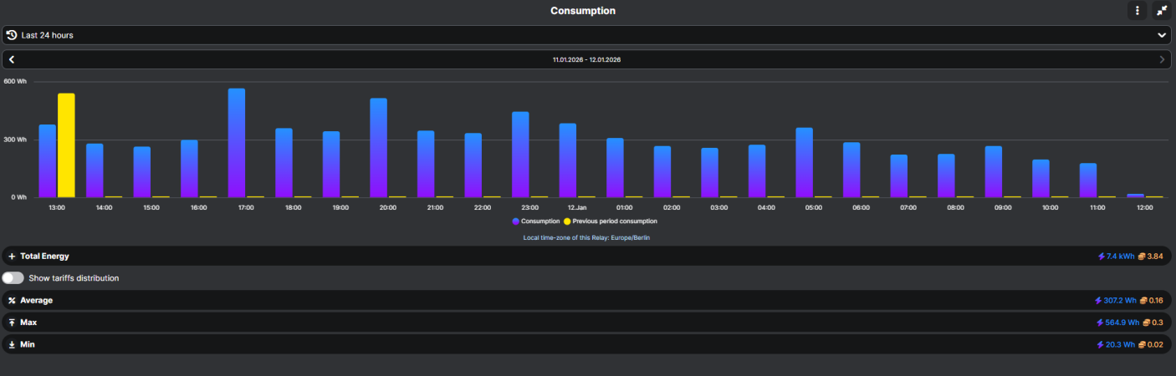This screenshot has height=376, width=1176.
Task: Expand Total Energy section with plus
Action: [x=12, y=257]
